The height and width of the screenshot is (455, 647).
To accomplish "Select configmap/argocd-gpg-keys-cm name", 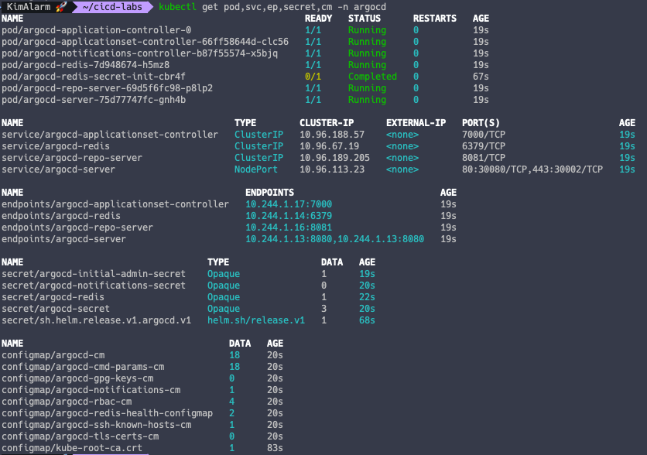I will [77, 378].
